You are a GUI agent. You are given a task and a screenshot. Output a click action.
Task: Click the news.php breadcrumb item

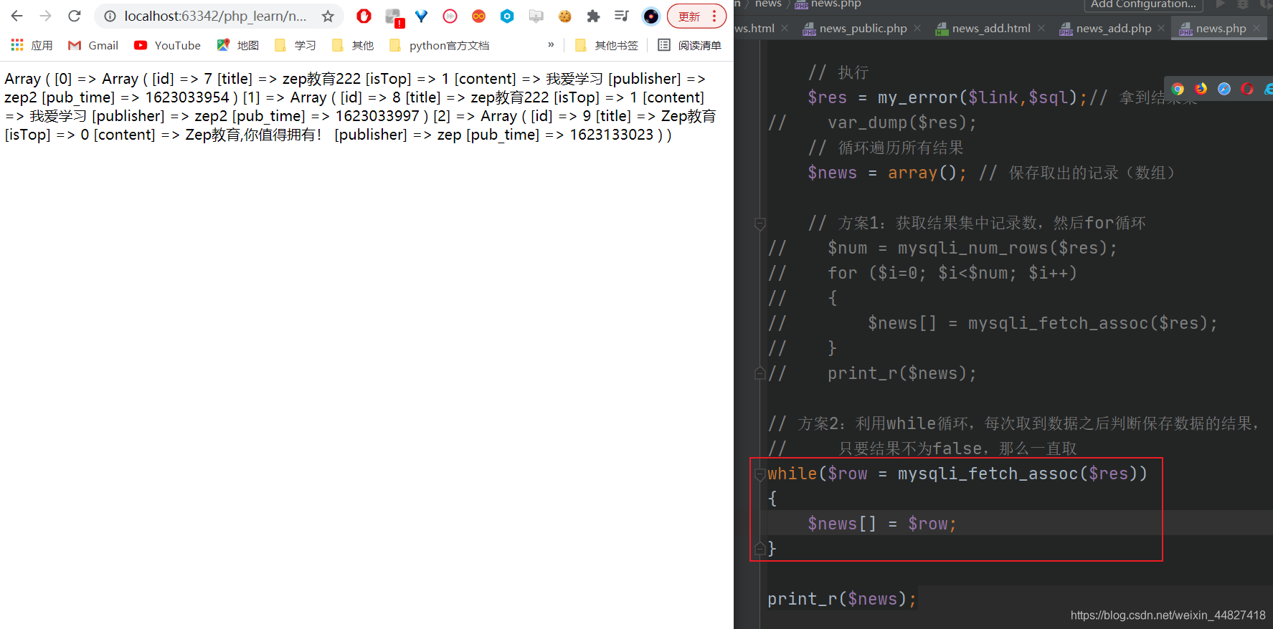pyautogui.click(x=828, y=4)
